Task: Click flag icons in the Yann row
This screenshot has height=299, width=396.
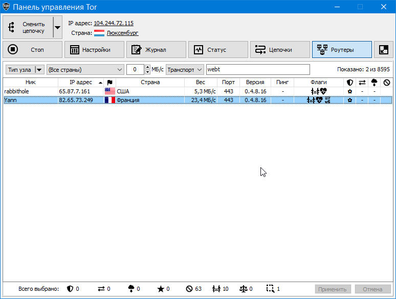Action: point(319,100)
